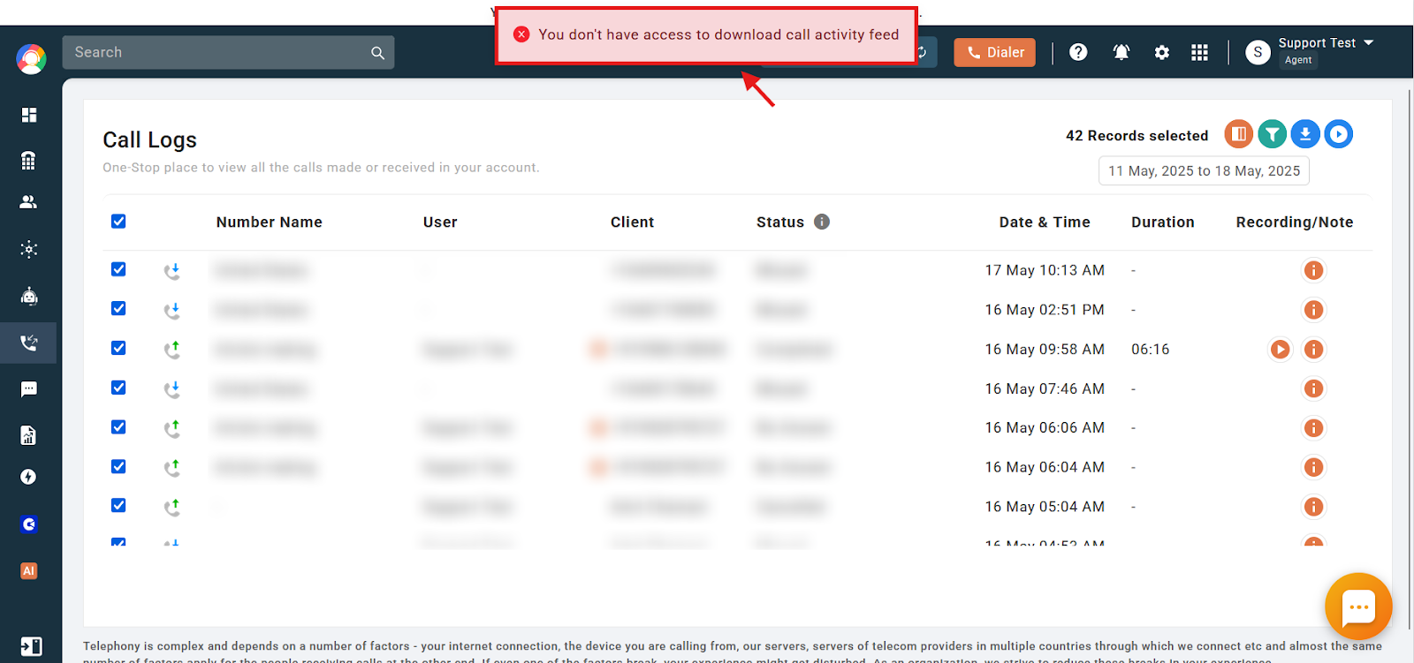Open the apps grid icon
This screenshot has width=1414, height=663.
[1199, 53]
